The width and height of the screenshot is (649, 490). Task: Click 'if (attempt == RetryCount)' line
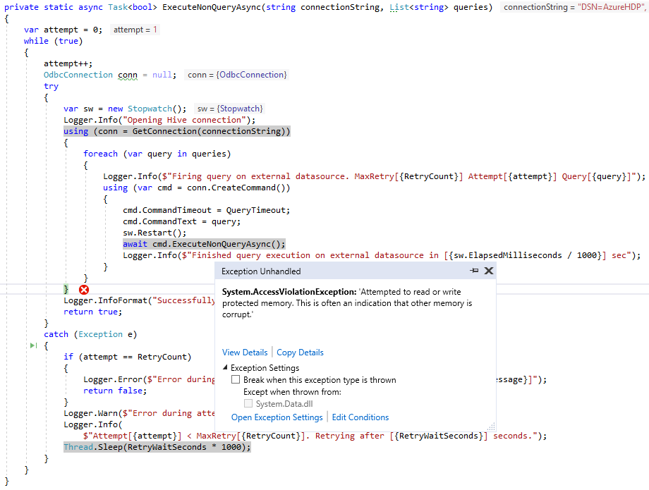click(x=128, y=357)
